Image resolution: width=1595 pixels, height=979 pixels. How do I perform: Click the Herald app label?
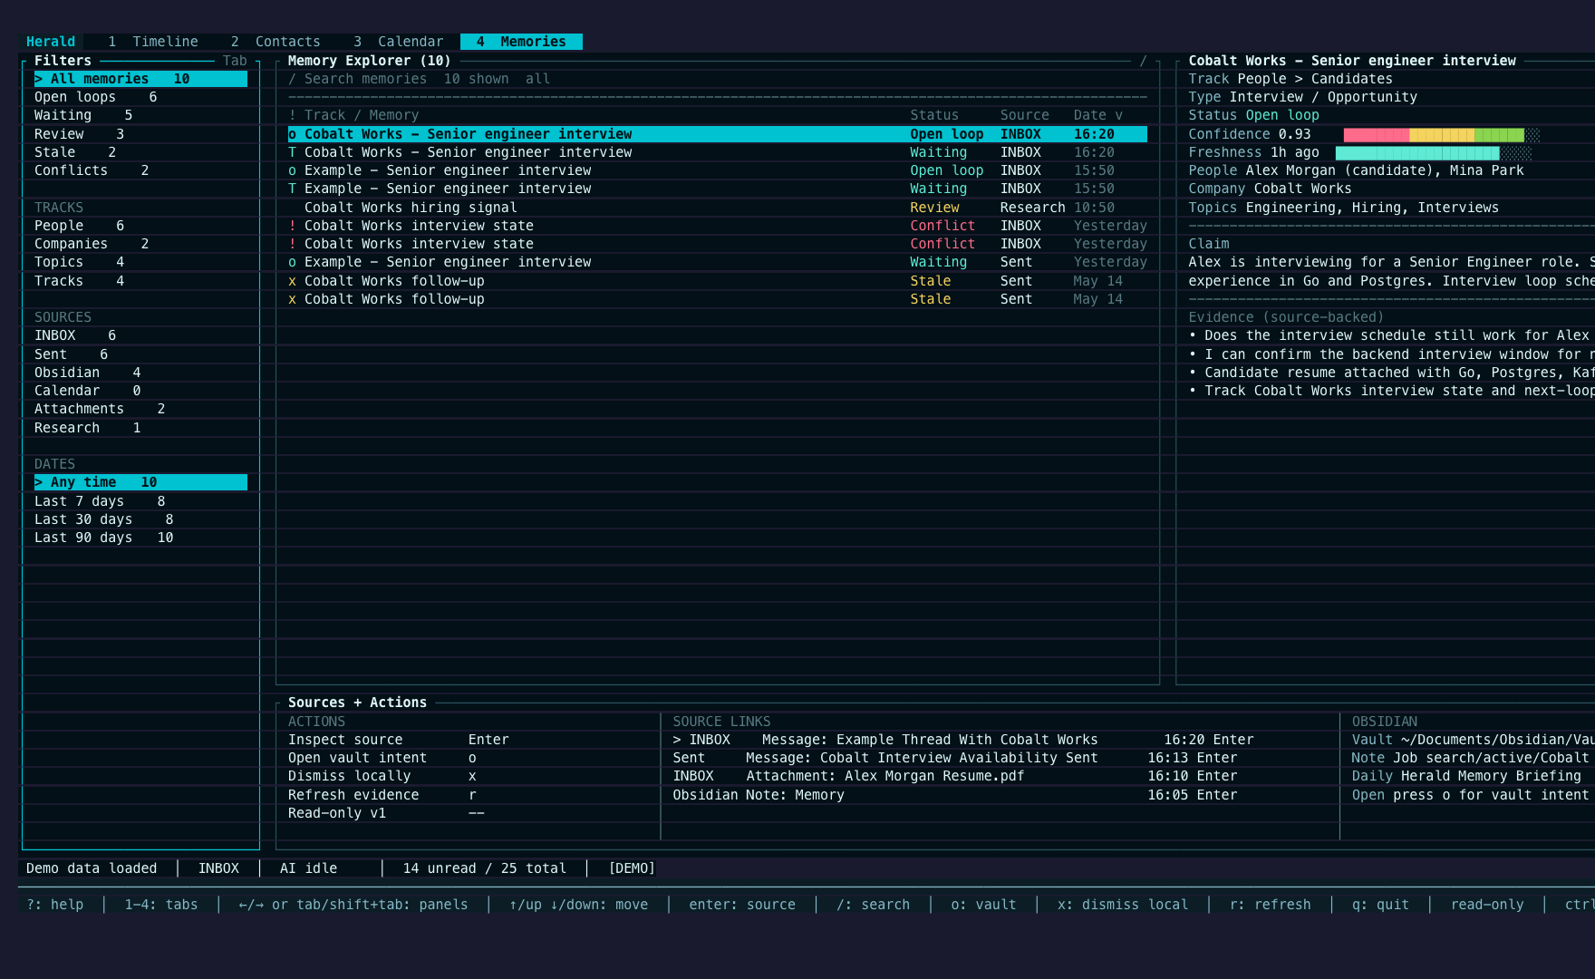[51, 42]
